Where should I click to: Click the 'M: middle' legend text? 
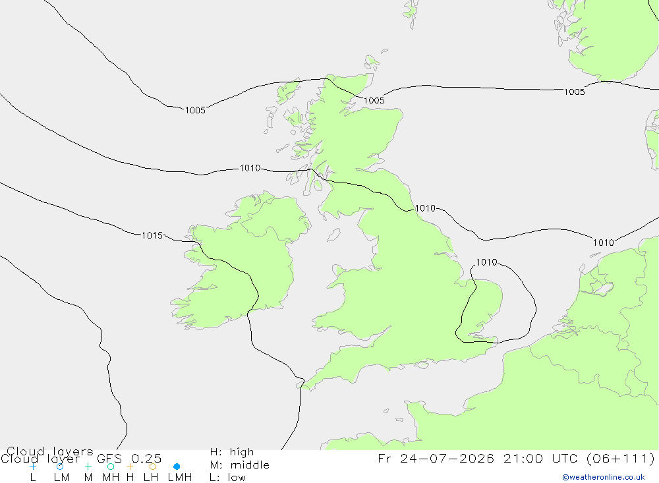coord(240,465)
